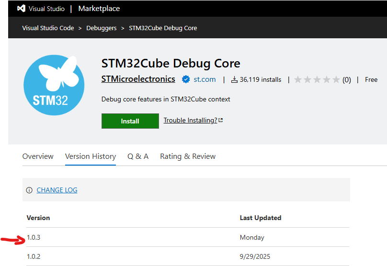Click the installs download icon
This screenshot has height=266, width=387.
coord(234,80)
